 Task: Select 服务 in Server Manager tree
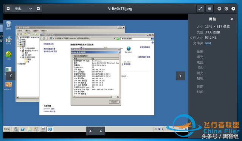tap(26, 53)
